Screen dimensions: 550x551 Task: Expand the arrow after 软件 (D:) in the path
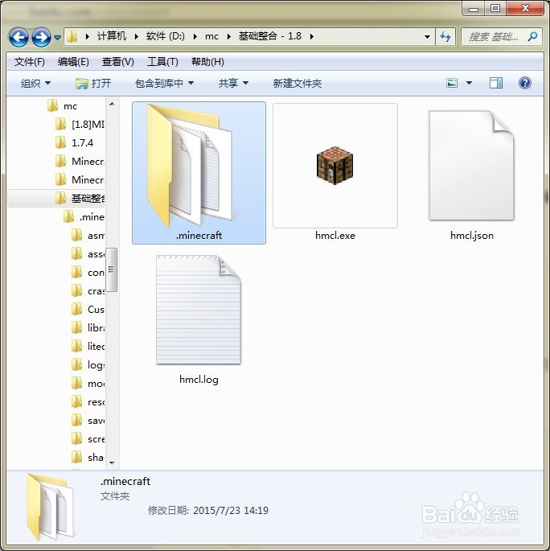tap(195, 36)
